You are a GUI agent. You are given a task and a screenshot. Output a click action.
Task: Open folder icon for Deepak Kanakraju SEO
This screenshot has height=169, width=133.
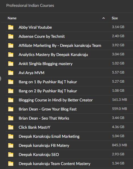pos(11,155)
